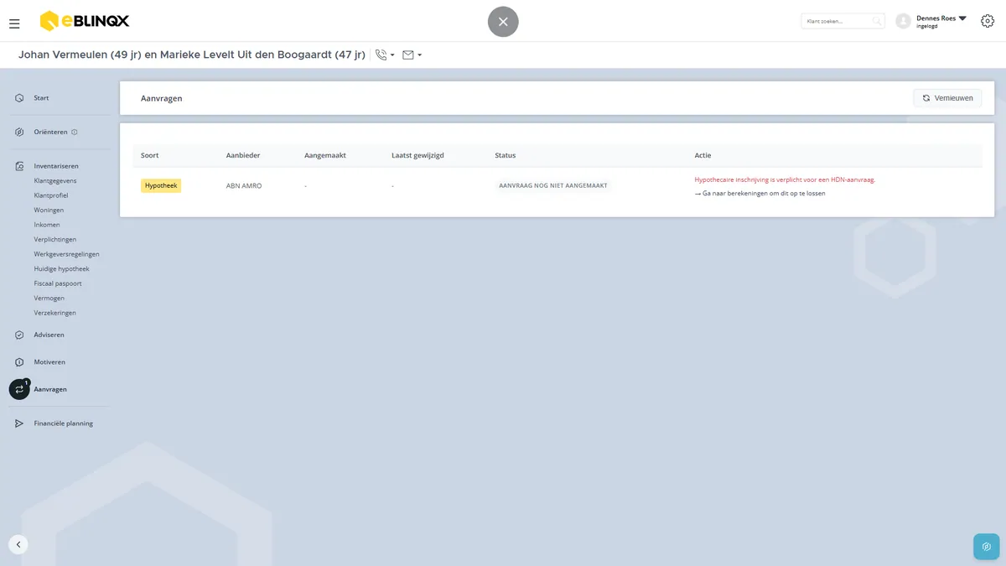This screenshot has height=566, width=1006.
Task: Go to the Start section icon
Action: click(19, 98)
